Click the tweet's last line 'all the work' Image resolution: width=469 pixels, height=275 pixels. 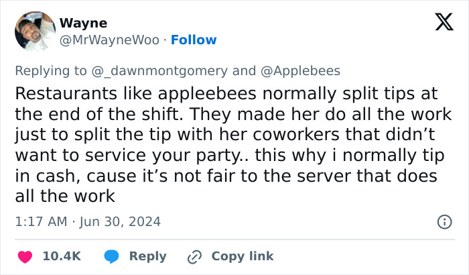65,197
